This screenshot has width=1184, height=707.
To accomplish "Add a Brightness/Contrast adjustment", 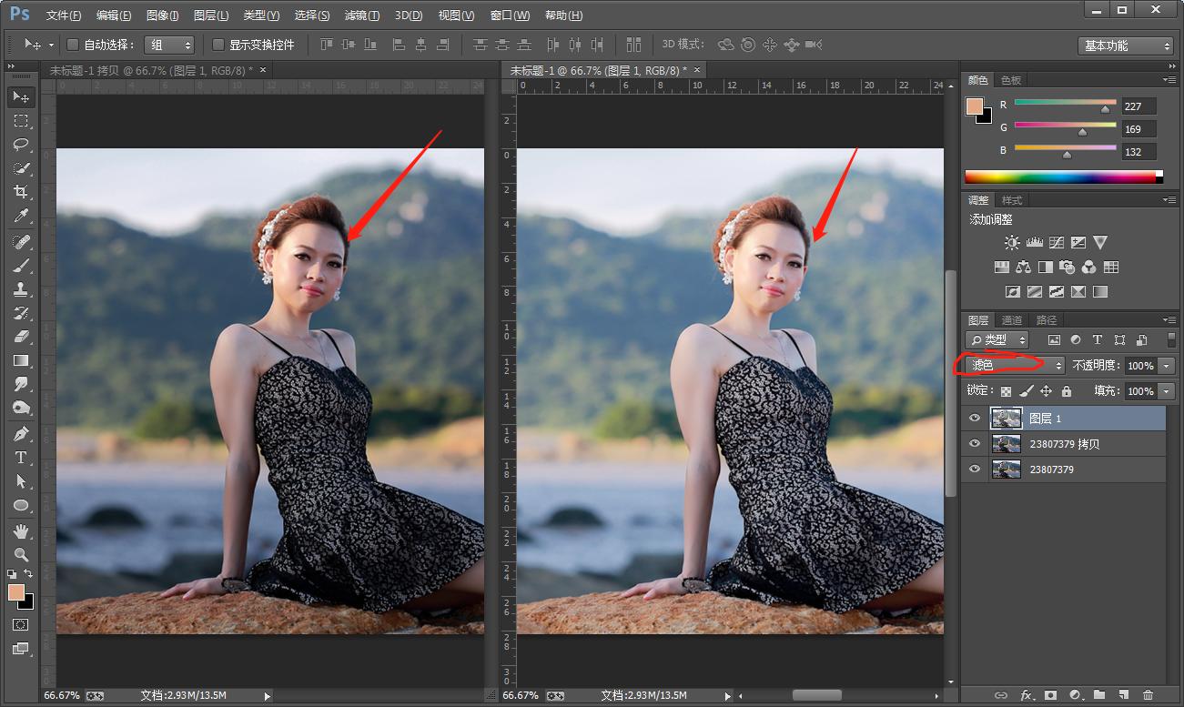I will [x=1012, y=243].
